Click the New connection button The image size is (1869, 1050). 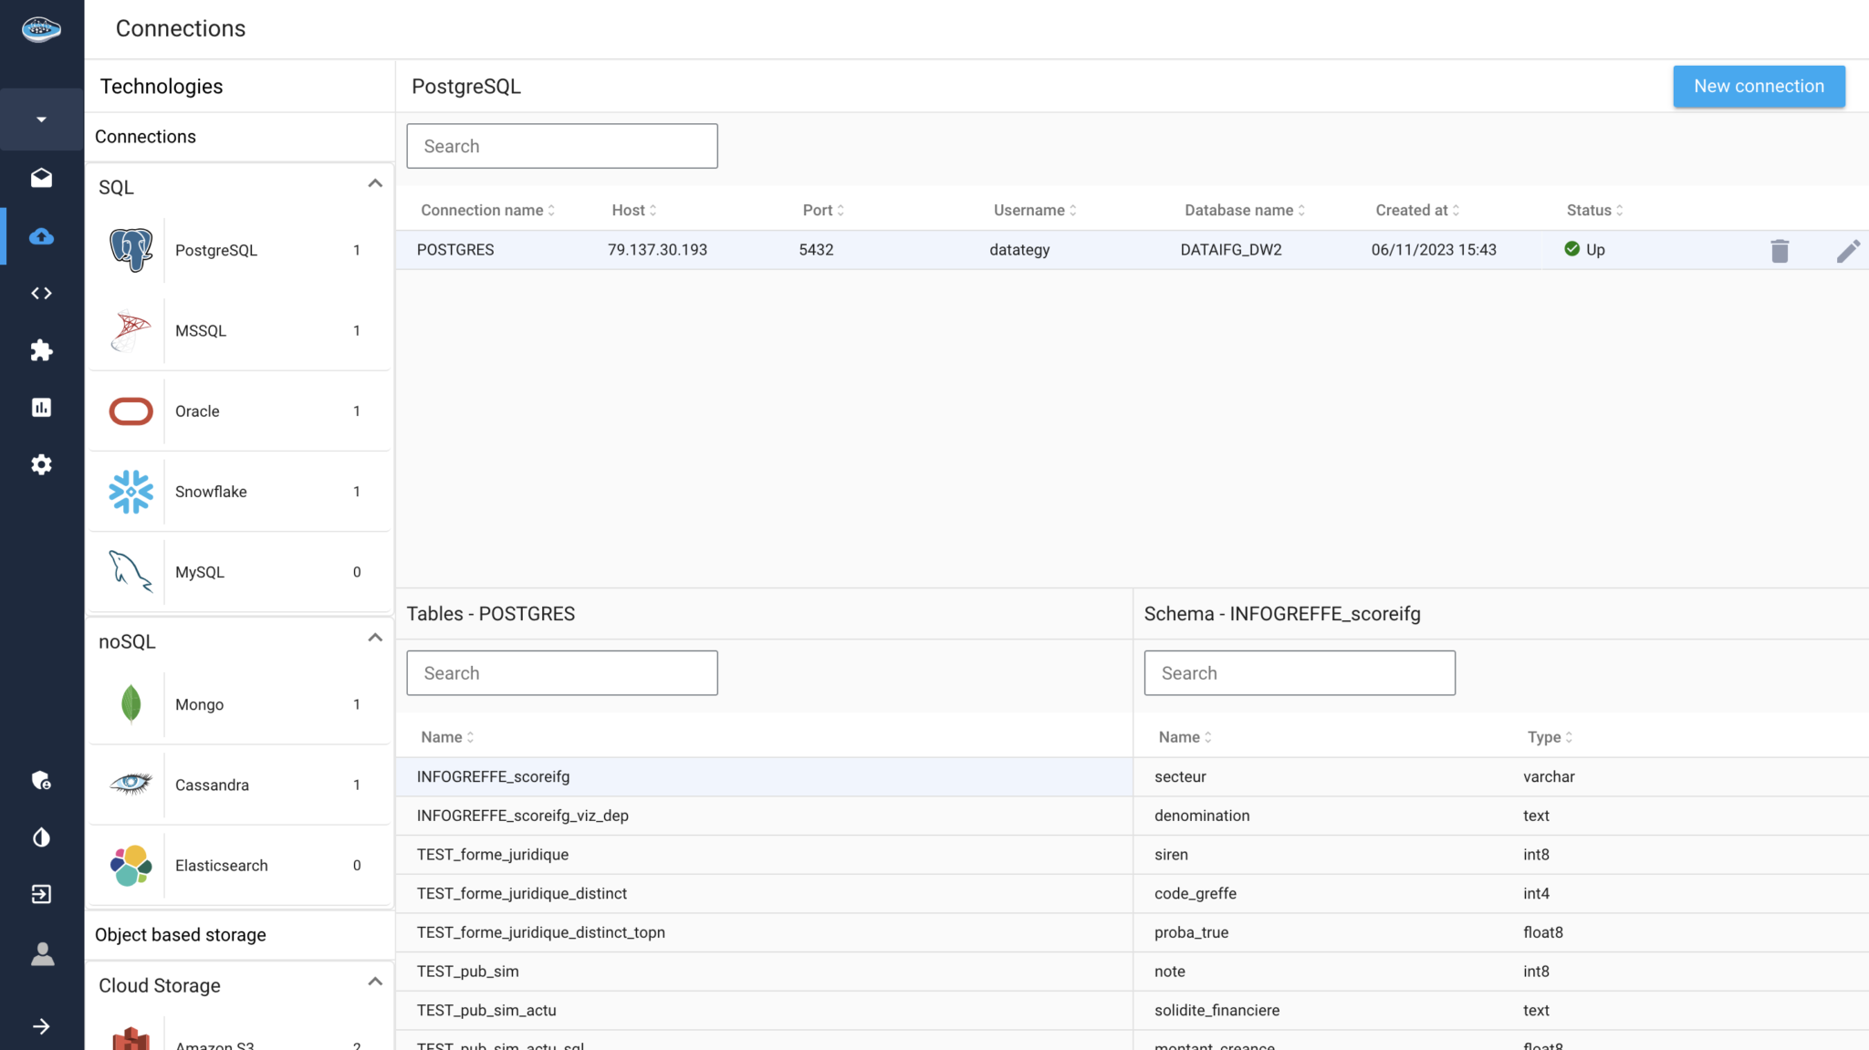tap(1758, 86)
